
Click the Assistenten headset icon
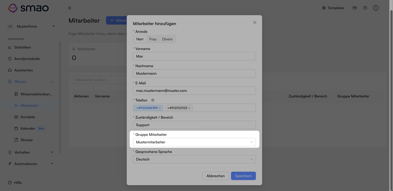10,70
